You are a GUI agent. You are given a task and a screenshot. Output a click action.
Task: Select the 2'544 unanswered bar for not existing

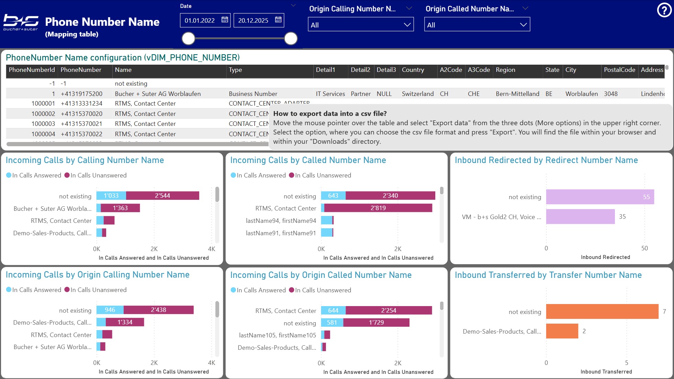click(162, 196)
